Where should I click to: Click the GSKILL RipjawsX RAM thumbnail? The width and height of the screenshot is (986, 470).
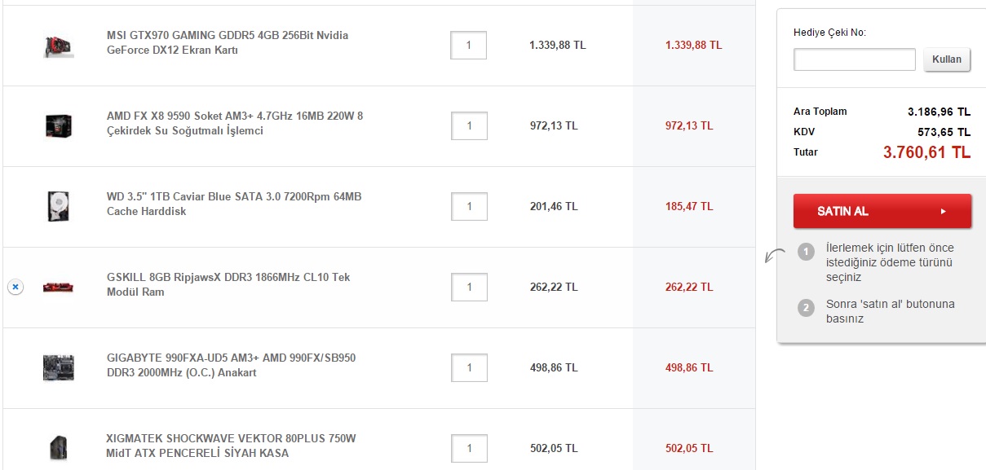tap(59, 287)
